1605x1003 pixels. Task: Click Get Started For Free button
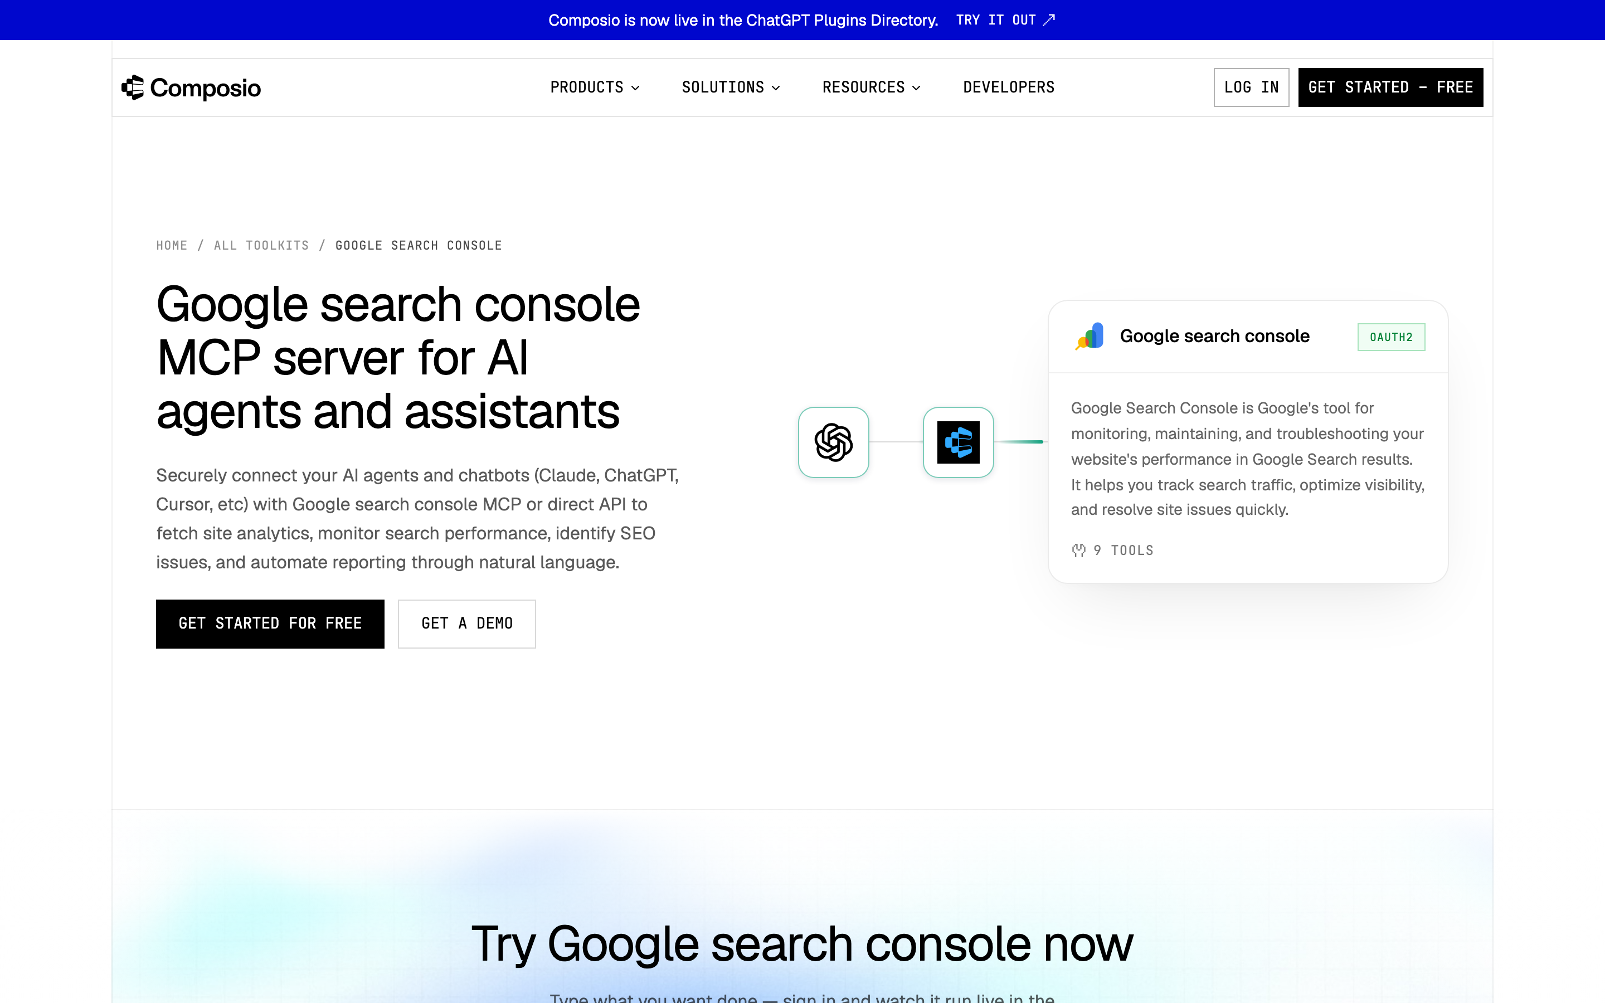270,624
